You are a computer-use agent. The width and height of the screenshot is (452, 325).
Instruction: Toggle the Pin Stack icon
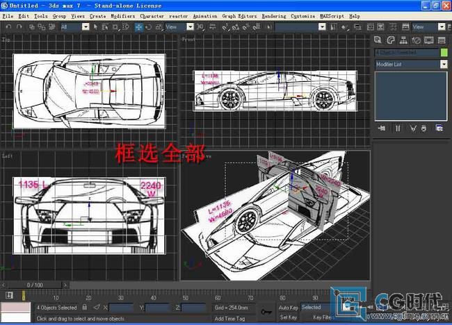[381, 128]
